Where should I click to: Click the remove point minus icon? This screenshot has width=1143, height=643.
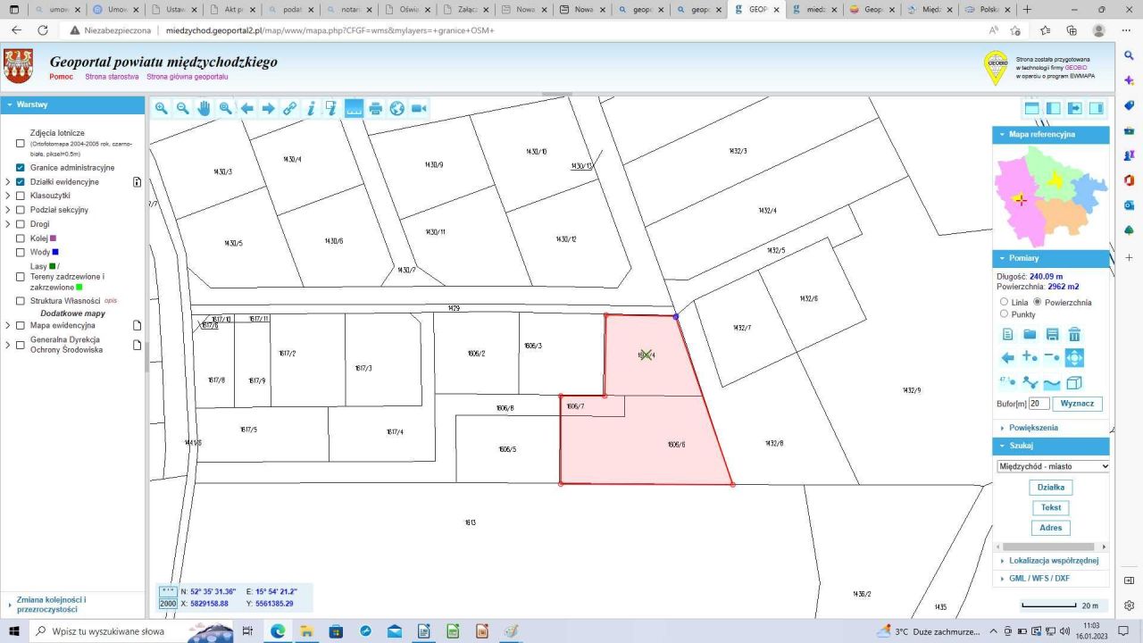(1052, 357)
